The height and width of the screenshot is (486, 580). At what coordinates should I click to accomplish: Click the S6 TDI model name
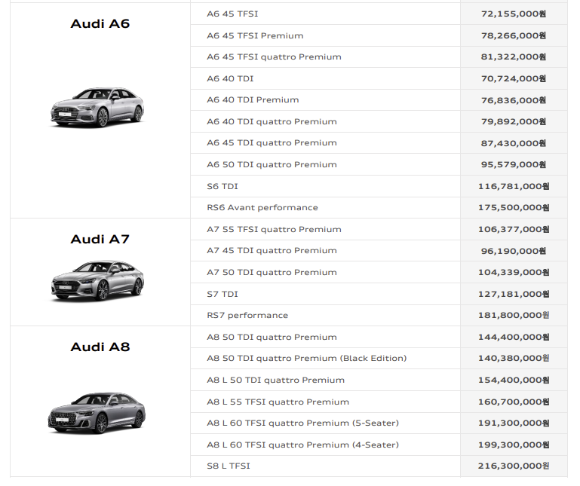click(222, 186)
